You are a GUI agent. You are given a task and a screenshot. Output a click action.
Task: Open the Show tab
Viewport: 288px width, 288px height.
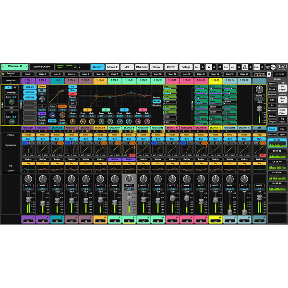point(156,67)
